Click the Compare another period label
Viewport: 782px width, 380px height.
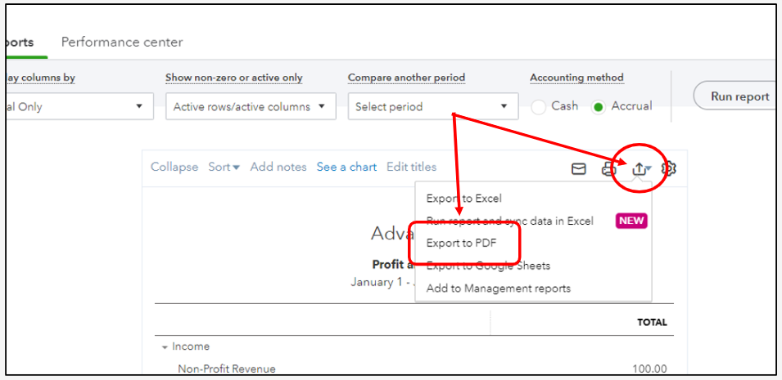(406, 78)
